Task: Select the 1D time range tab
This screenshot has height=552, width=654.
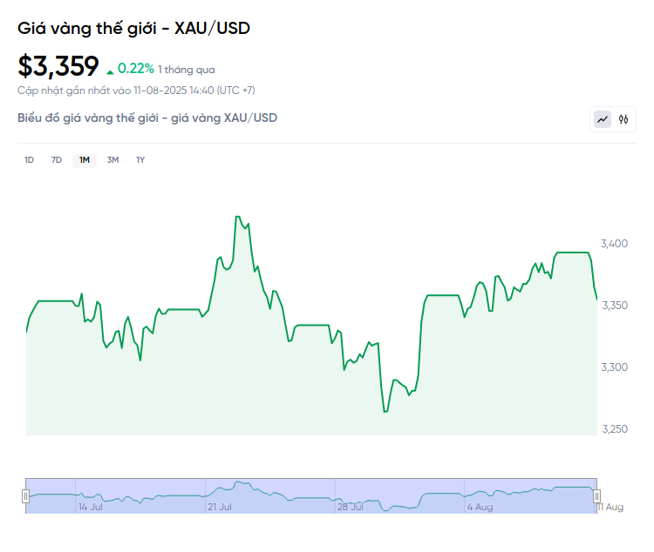Action: 29,160
